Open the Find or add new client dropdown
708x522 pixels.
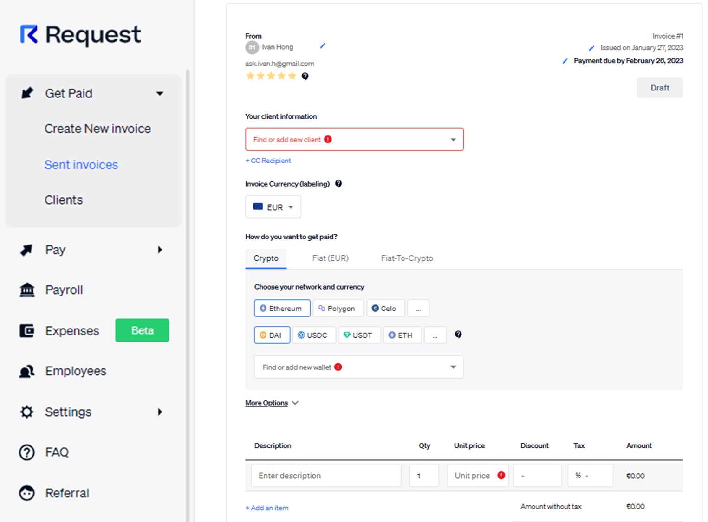tap(354, 139)
